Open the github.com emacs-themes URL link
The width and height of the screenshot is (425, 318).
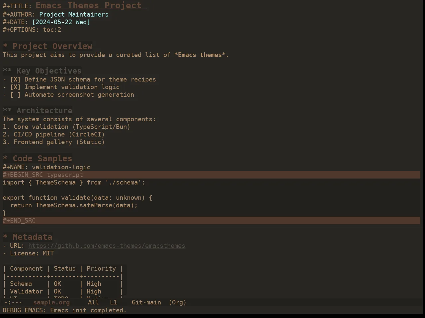pos(107,246)
